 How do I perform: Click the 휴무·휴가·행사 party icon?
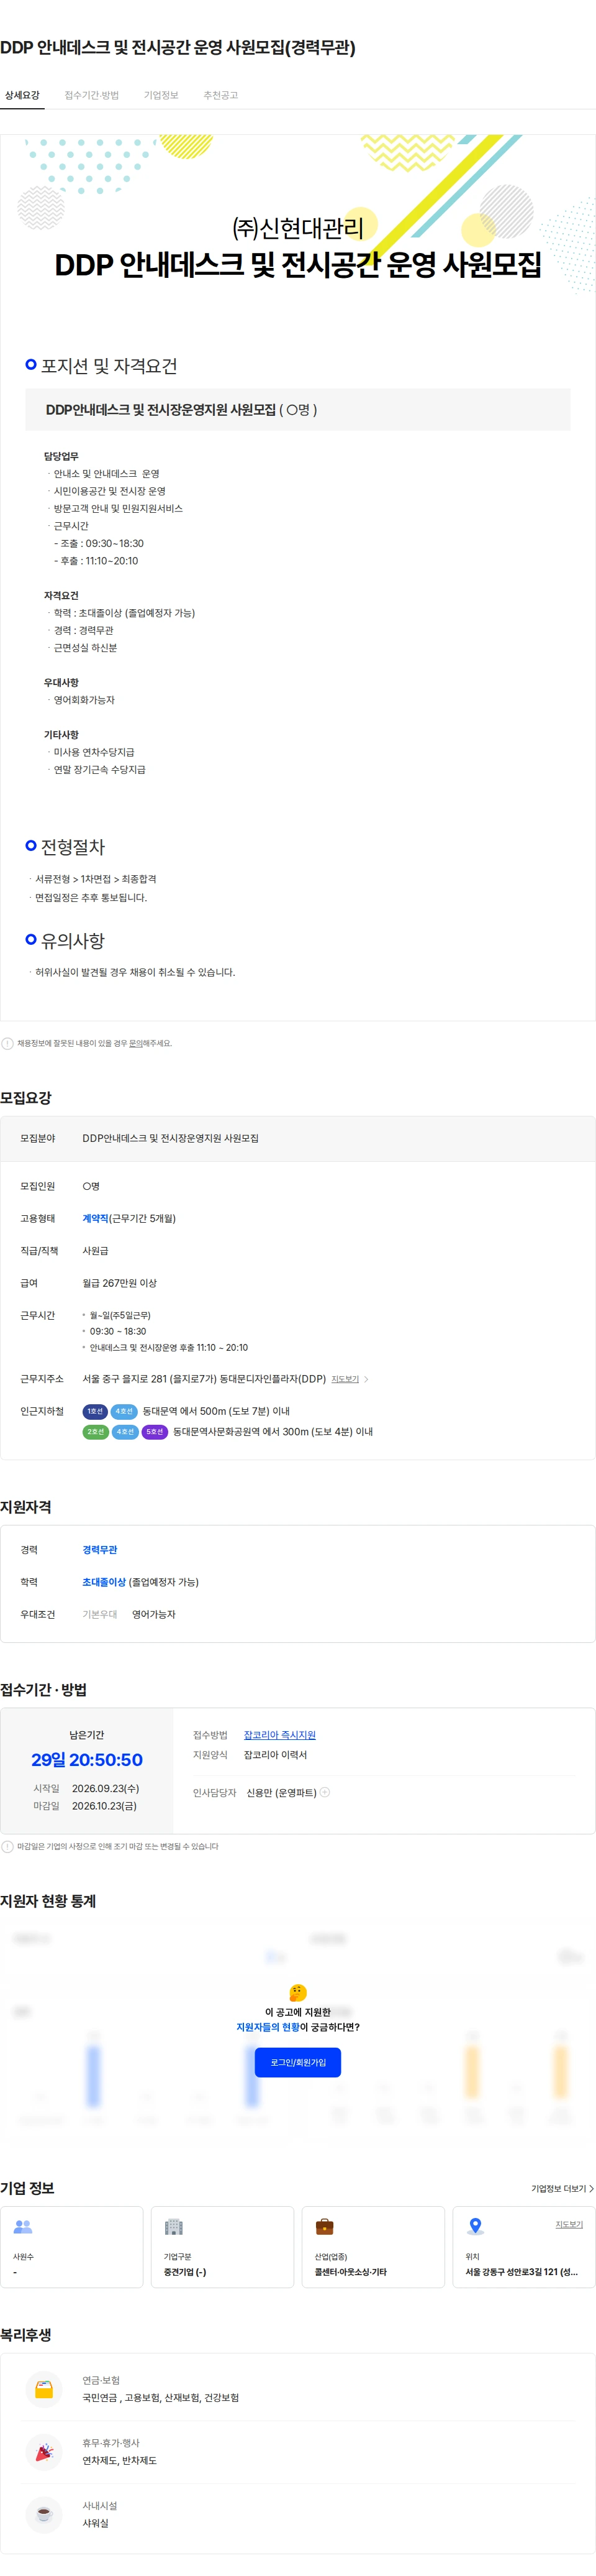pos(44,2452)
